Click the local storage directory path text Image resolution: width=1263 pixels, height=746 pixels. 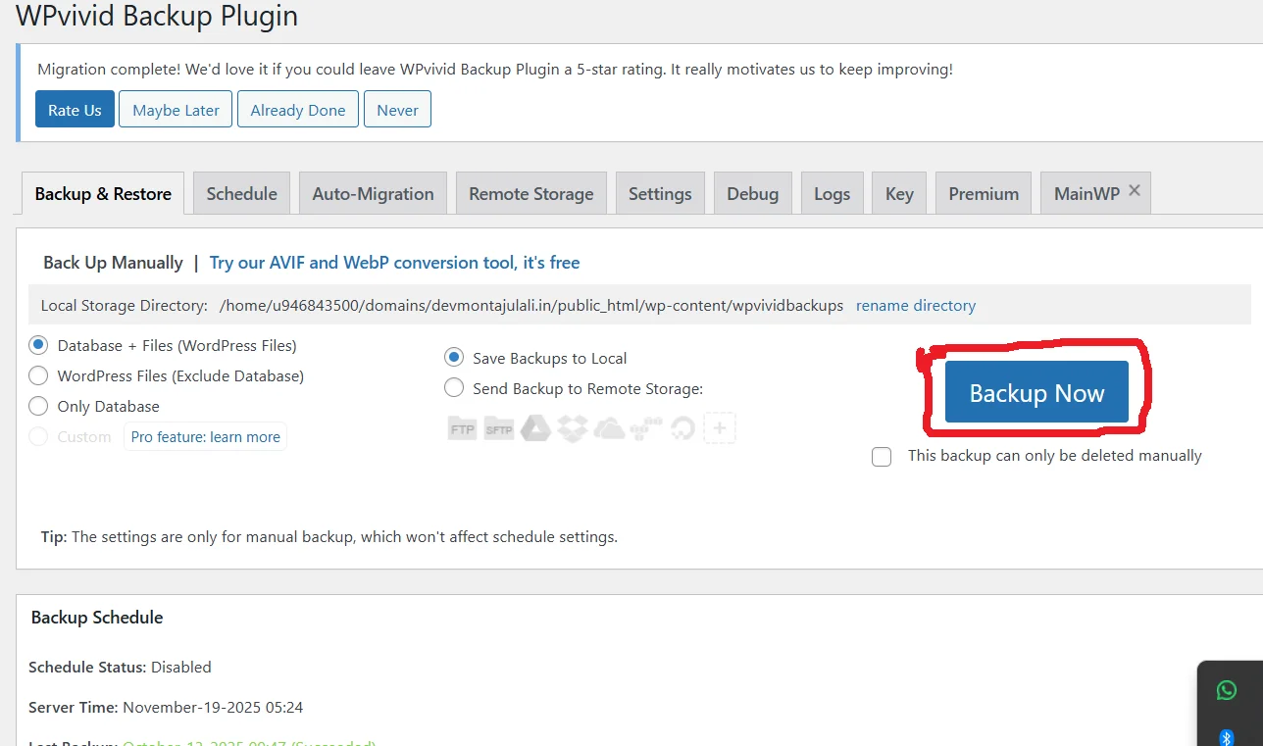531,305
